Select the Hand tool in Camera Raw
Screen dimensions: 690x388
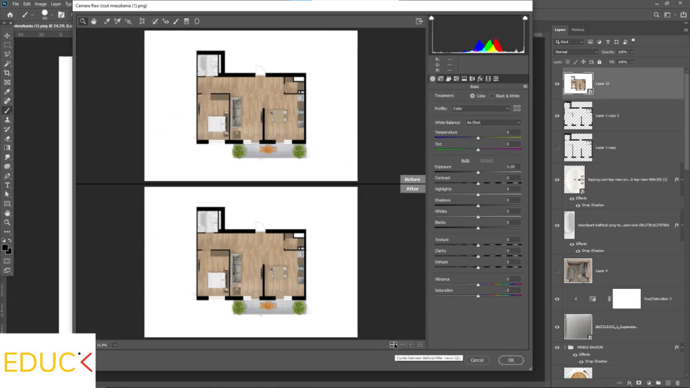[94, 21]
